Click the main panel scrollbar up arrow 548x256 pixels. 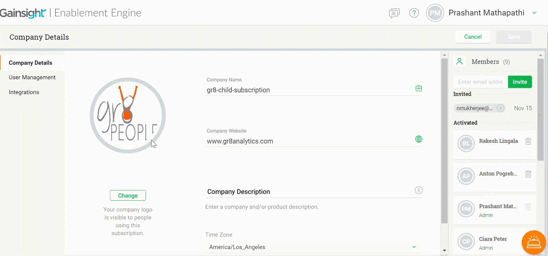444,55
